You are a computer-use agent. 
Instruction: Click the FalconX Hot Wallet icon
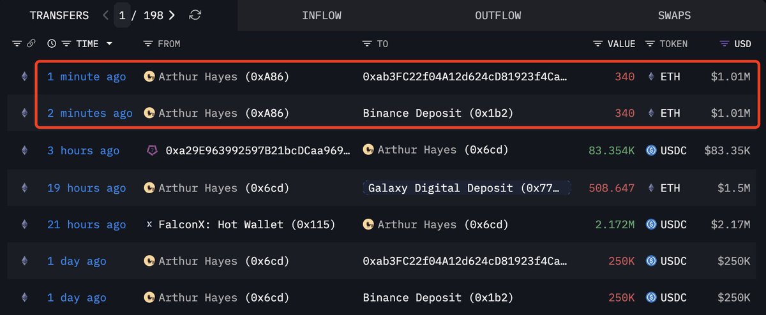(149, 224)
